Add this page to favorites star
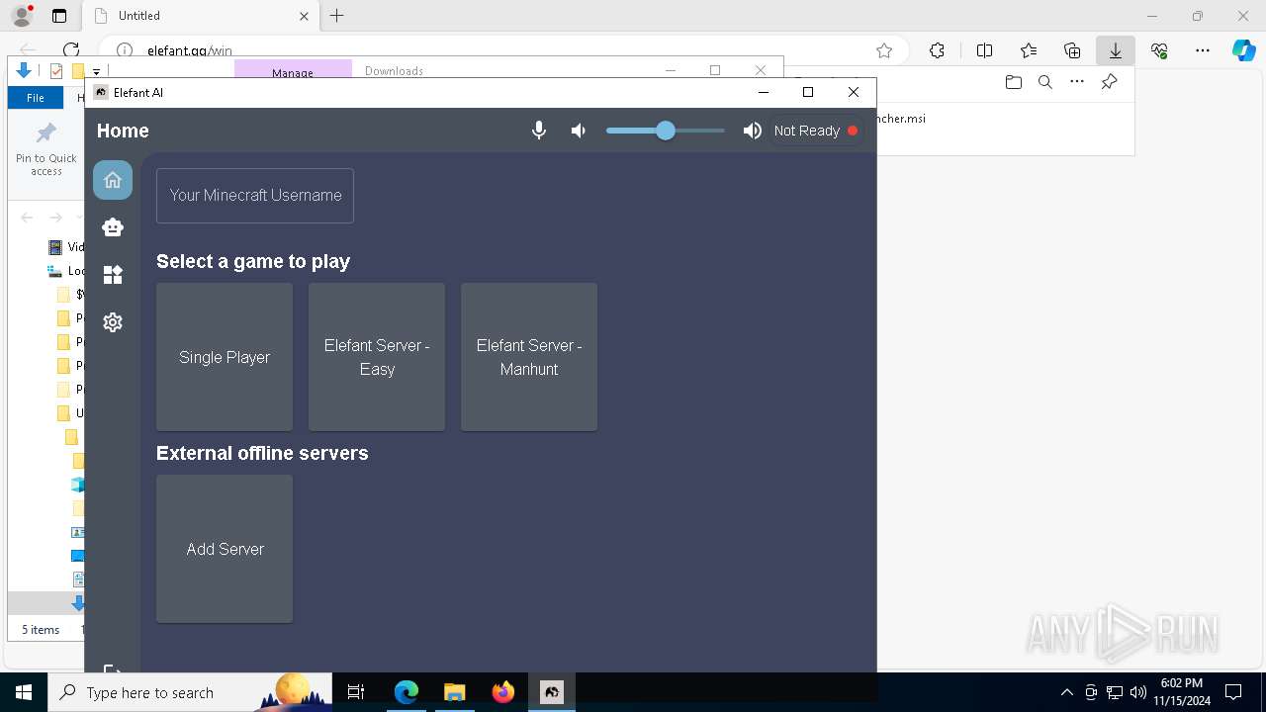 coord(884,50)
